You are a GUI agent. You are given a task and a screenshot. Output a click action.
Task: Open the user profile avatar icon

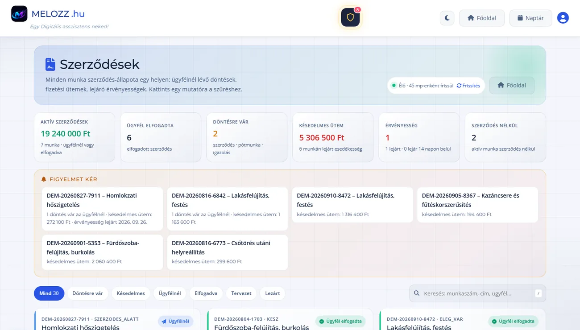pos(563,18)
